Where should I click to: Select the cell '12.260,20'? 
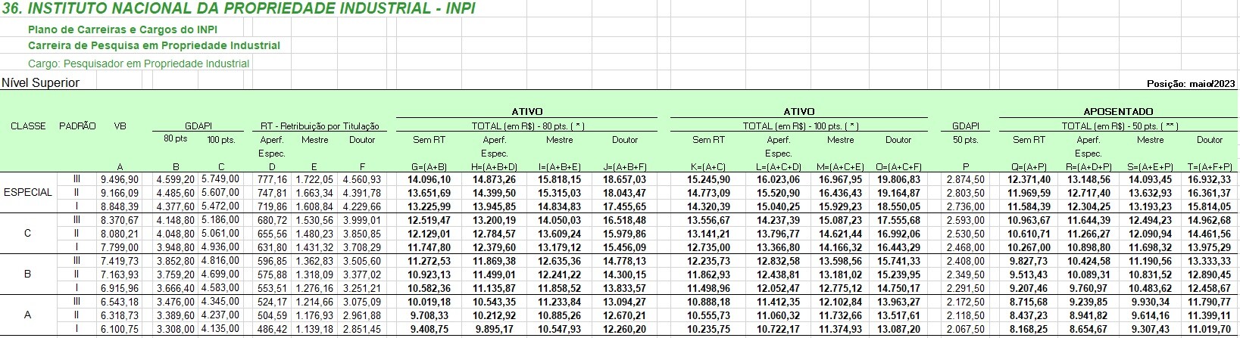coord(624,330)
